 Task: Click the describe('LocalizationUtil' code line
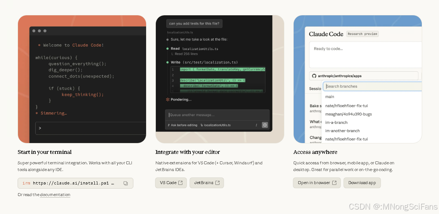pos(212,80)
